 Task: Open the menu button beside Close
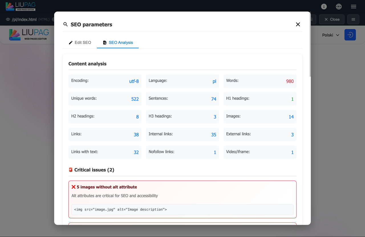pyautogui.click(x=353, y=19)
